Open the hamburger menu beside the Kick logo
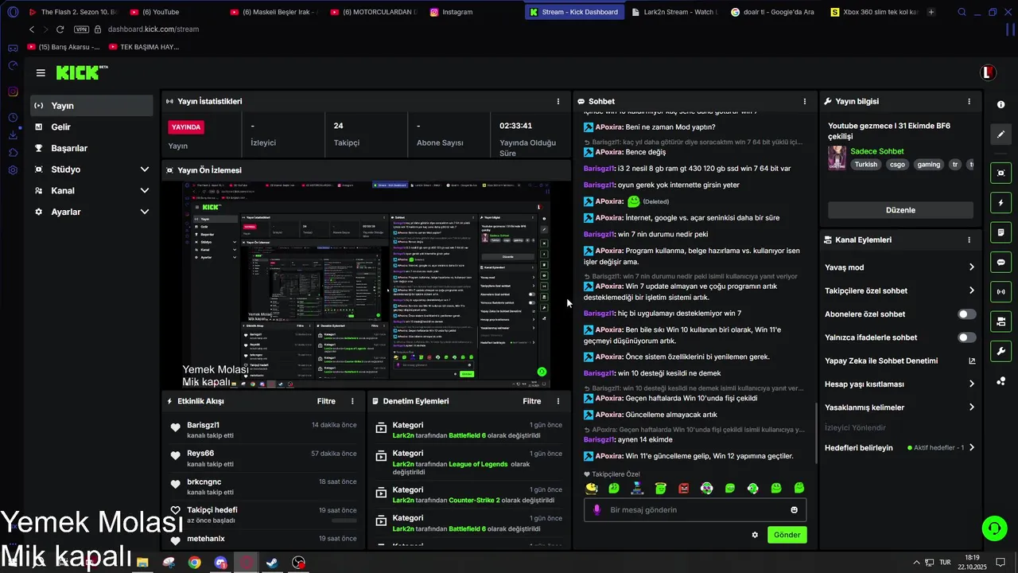The height and width of the screenshot is (573, 1018). (41, 72)
